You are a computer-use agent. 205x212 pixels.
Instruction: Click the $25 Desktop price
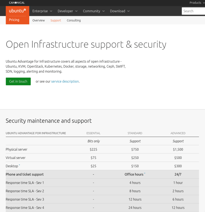pos(93,166)
